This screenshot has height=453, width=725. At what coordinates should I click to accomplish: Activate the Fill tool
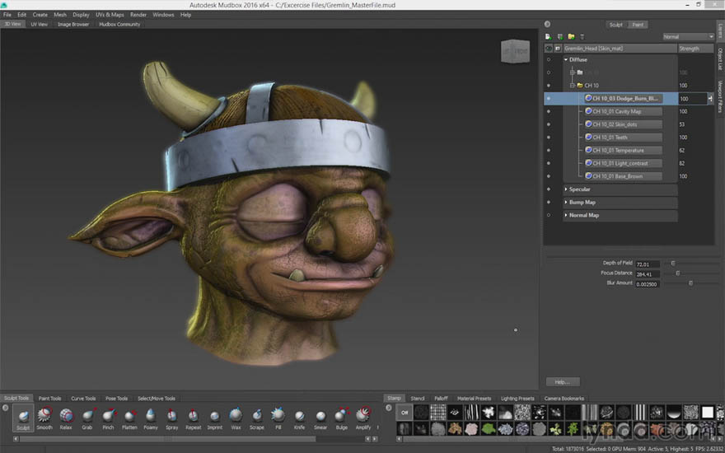coord(278,418)
